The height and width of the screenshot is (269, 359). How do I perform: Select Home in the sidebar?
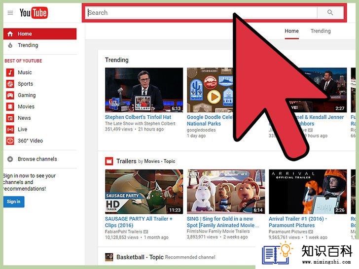point(40,34)
